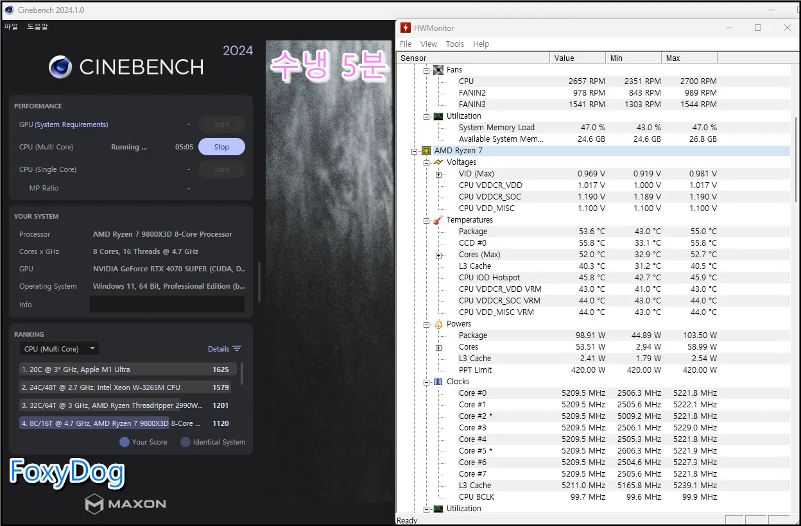Click the Details filter lines icon

coord(237,349)
